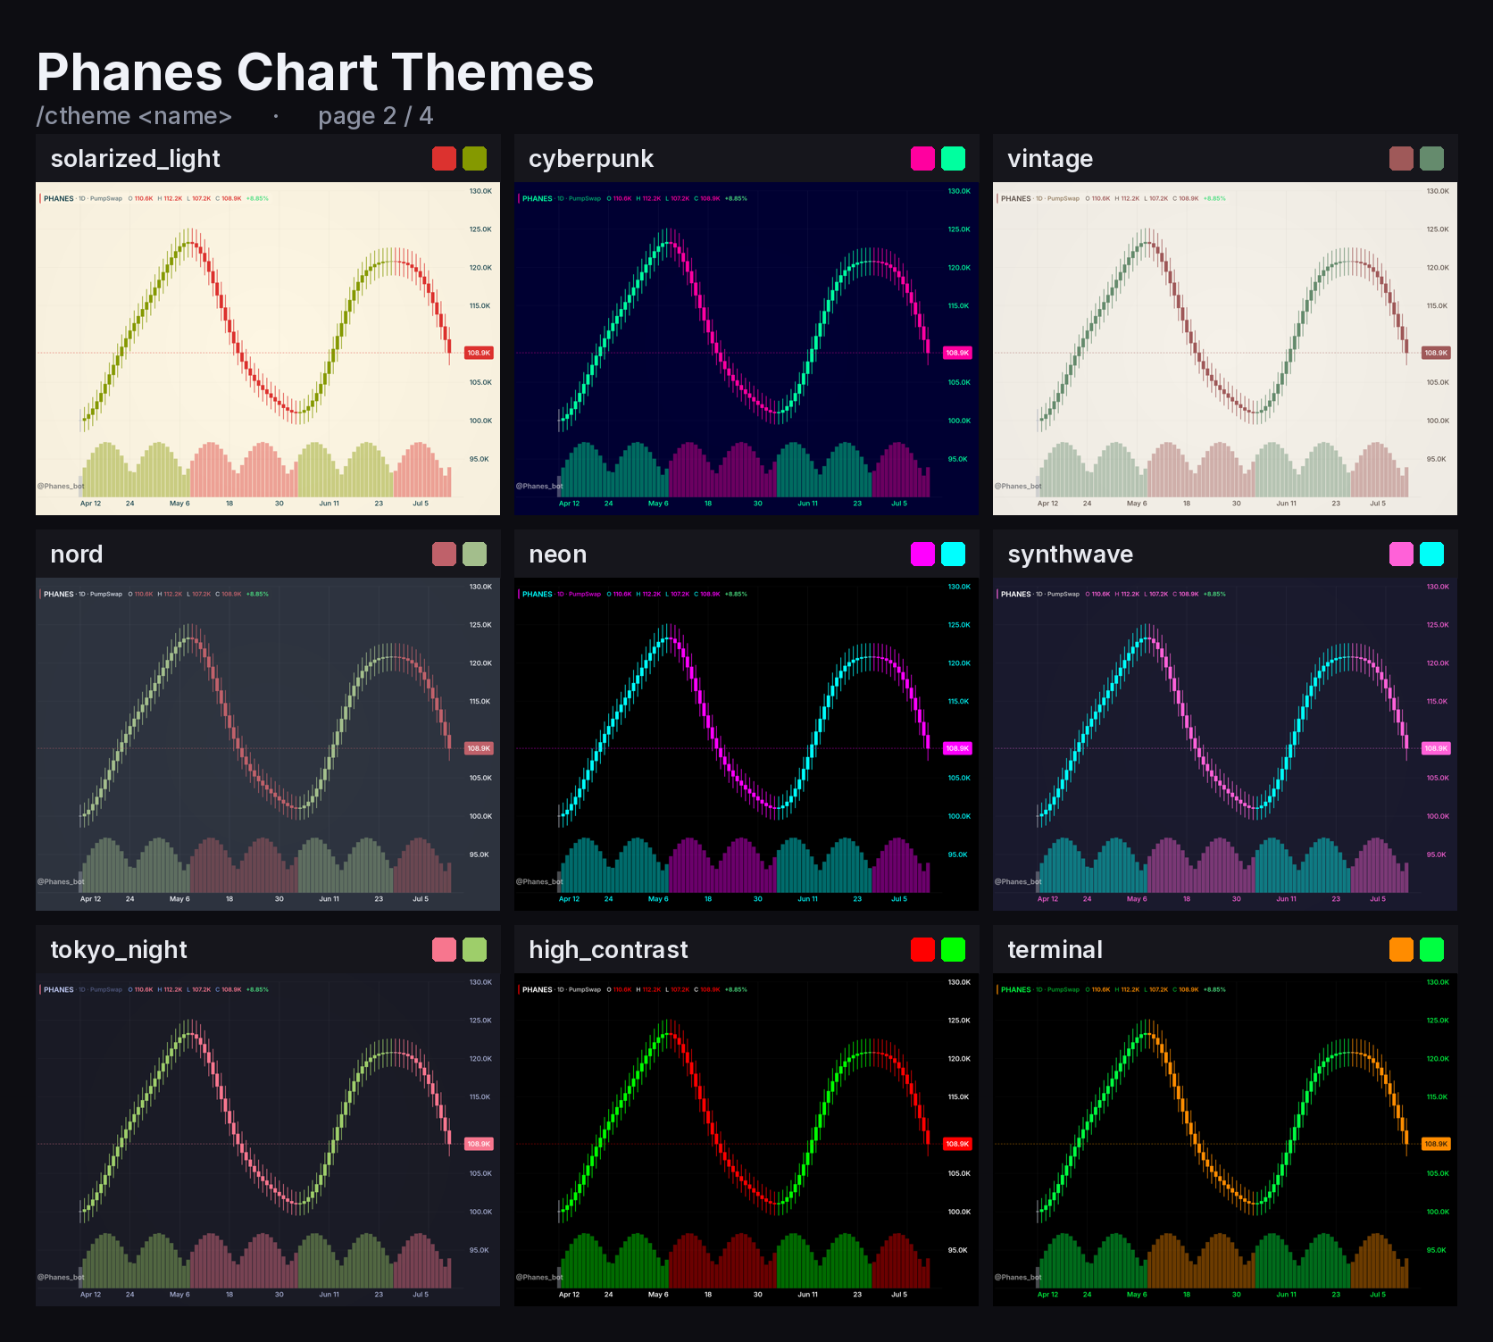1493x1342 pixels.
Task: Open the solarized_light chart preview
Action: pos(268,348)
